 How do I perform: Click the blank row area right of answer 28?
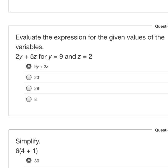[105, 89]
